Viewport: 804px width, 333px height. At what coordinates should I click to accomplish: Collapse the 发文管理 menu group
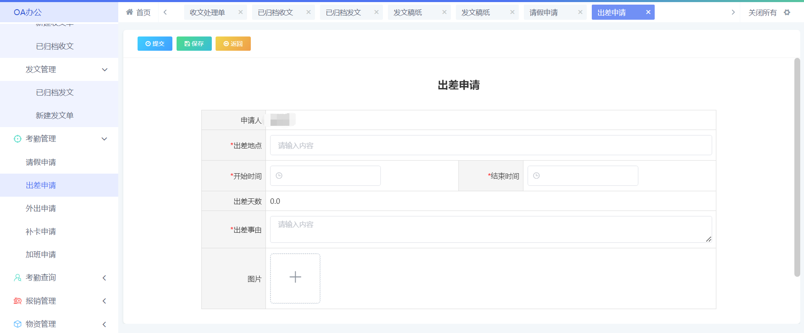(104, 70)
